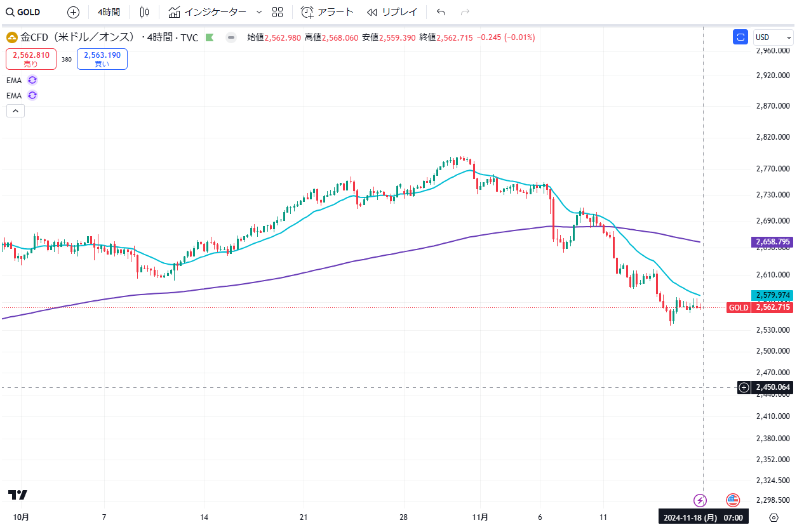
Task: Click the アラート alert button
Action: click(x=327, y=12)
